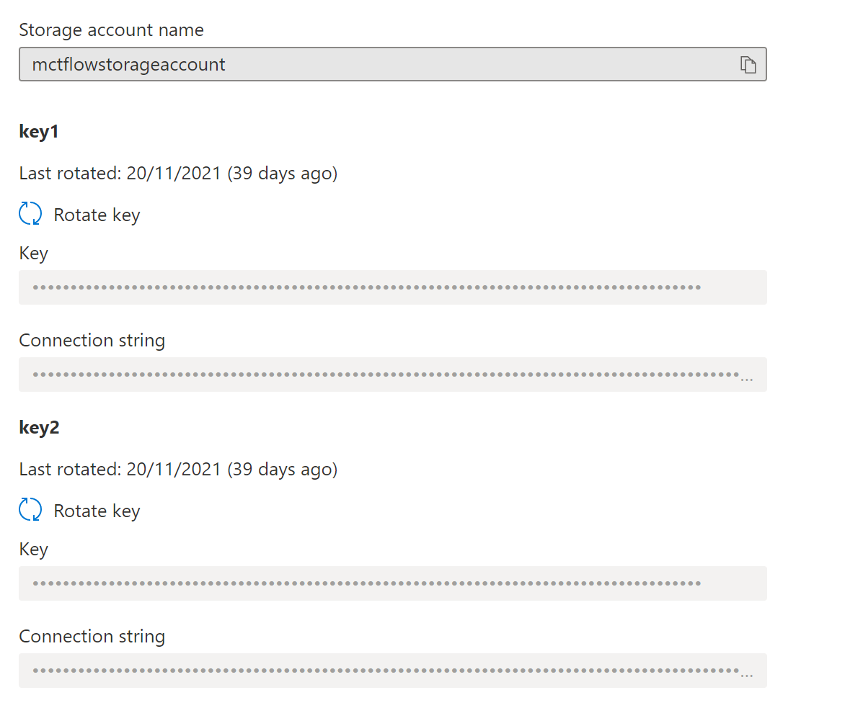Click the 'Rotate key' text under key2

tap(97, 511)
